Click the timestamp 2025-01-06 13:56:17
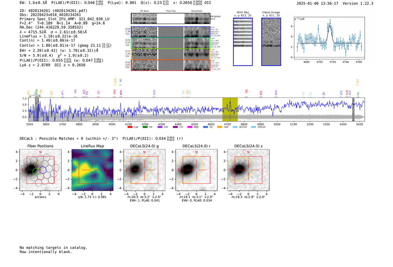 [317, 4]
